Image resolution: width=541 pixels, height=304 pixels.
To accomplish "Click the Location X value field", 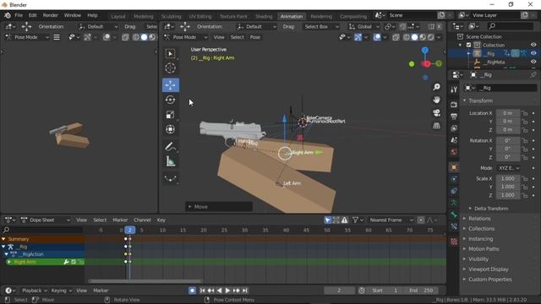I will click(508, 113).
